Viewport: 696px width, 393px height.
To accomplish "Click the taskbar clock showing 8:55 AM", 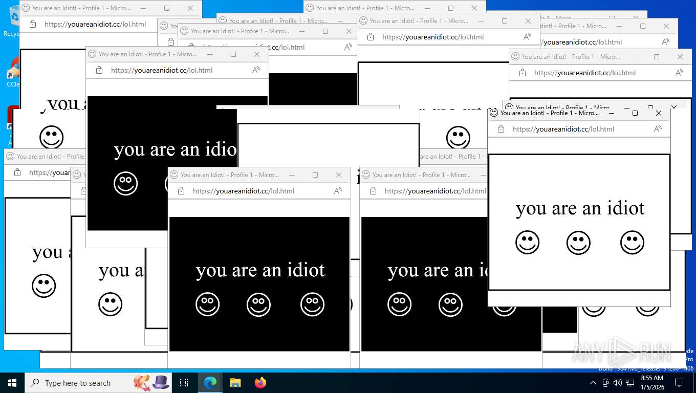I will (651, 382).
